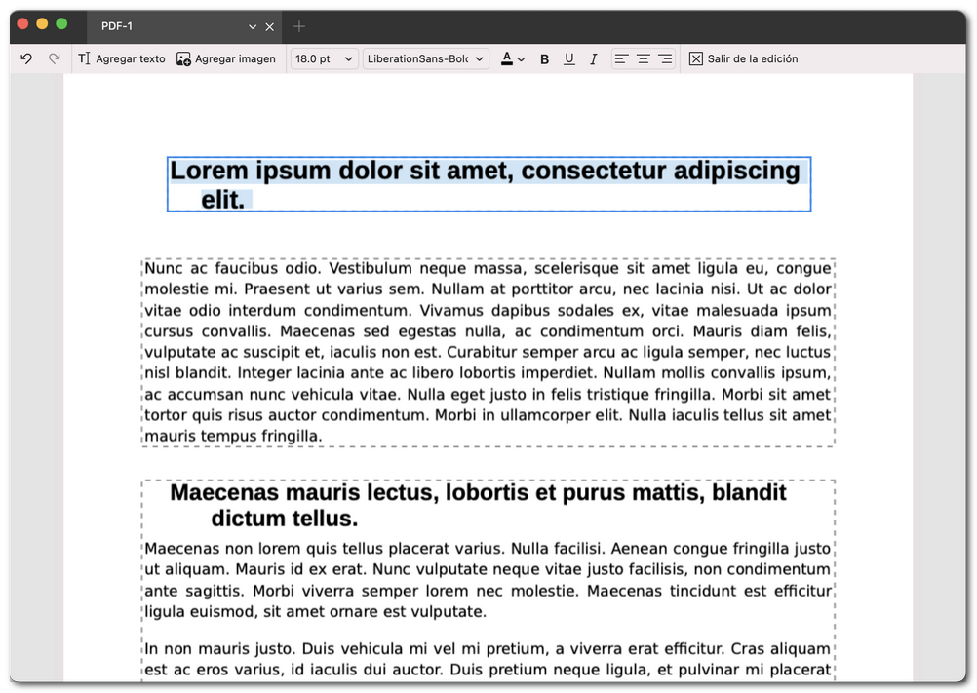Expand the PDF-1 tab options chevron
The width and height of the screenshot is (977, 693).
pos(252,26)
